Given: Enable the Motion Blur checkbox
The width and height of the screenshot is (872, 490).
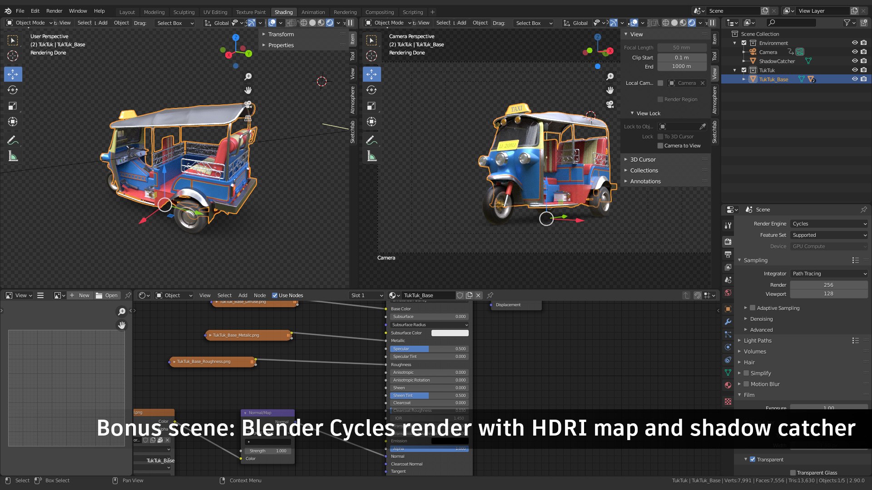Looking at the screenshot, I should pyautogui.click(x=746, y=384).
